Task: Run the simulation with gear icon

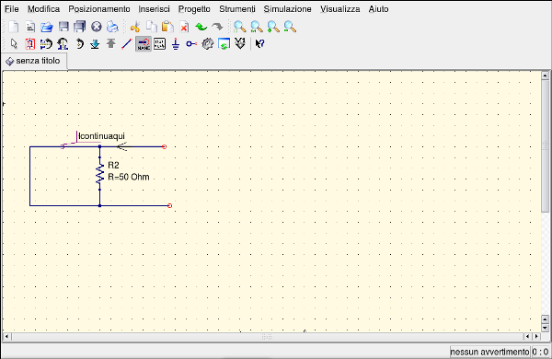Action: coord(207,43)
